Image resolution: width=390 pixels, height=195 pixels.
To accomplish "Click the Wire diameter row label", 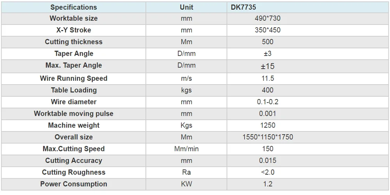I will click(74, 102).
